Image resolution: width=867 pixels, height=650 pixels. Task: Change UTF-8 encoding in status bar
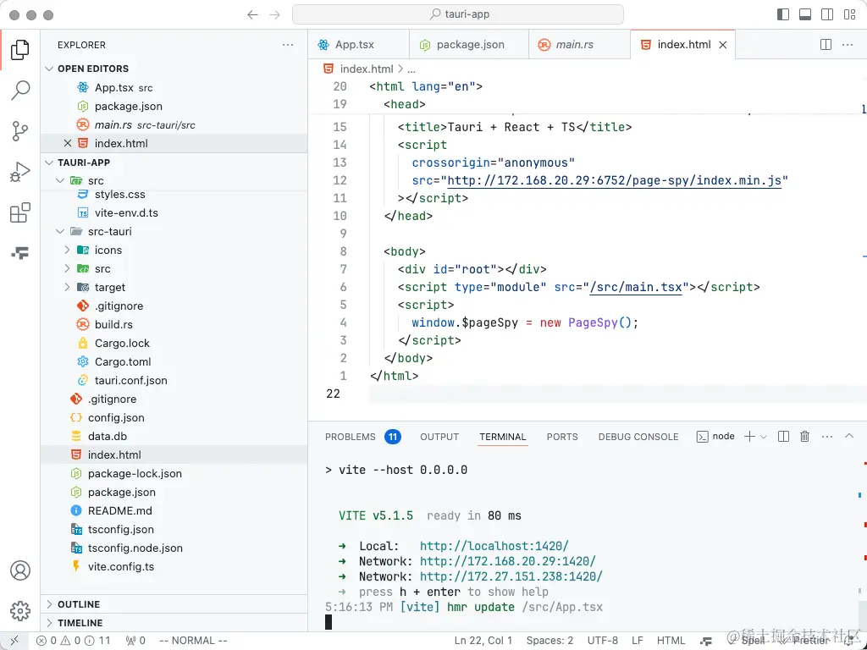point(603,641)
